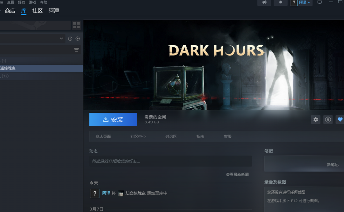Click the 需要的空间 3.49 GB text
Image resolution: width=344 pixels, height=212 pixels.
click(155, 119)
